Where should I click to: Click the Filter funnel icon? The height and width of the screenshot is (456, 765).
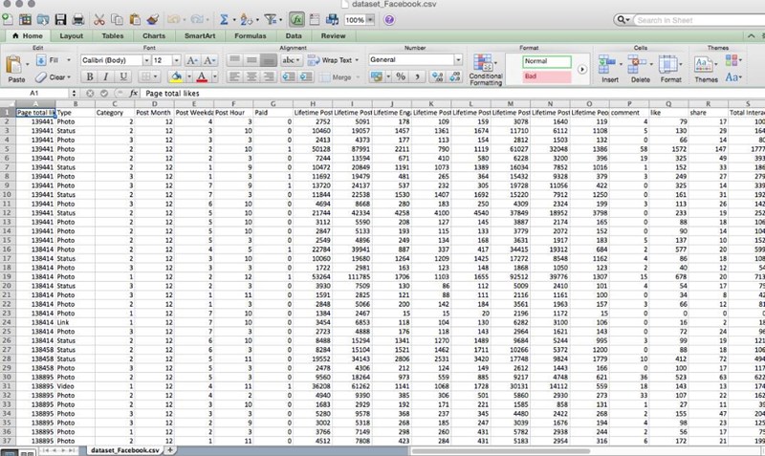(x=271, y=19)
